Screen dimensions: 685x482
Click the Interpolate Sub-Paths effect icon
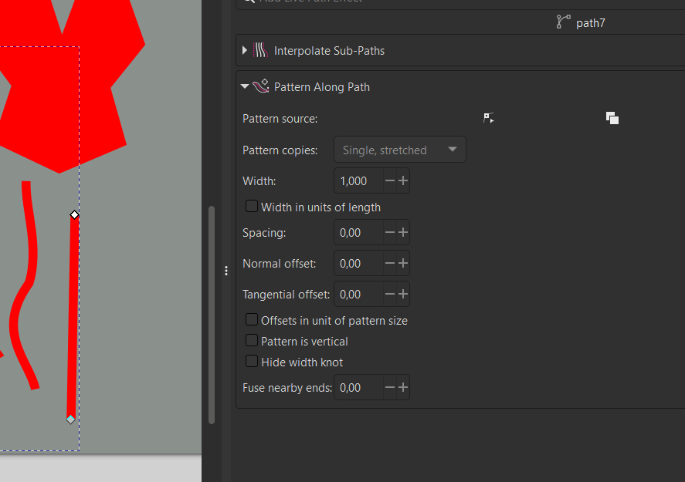(261, 50)
